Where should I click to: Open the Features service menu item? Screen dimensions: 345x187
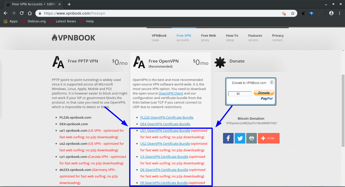pyautogui.click(x=255, y=38)
